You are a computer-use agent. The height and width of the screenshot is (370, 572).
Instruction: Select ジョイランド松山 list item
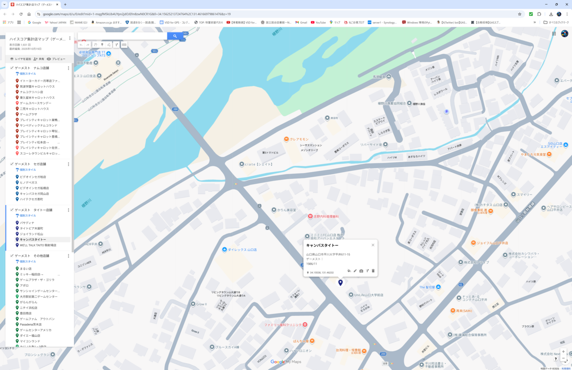31,234
